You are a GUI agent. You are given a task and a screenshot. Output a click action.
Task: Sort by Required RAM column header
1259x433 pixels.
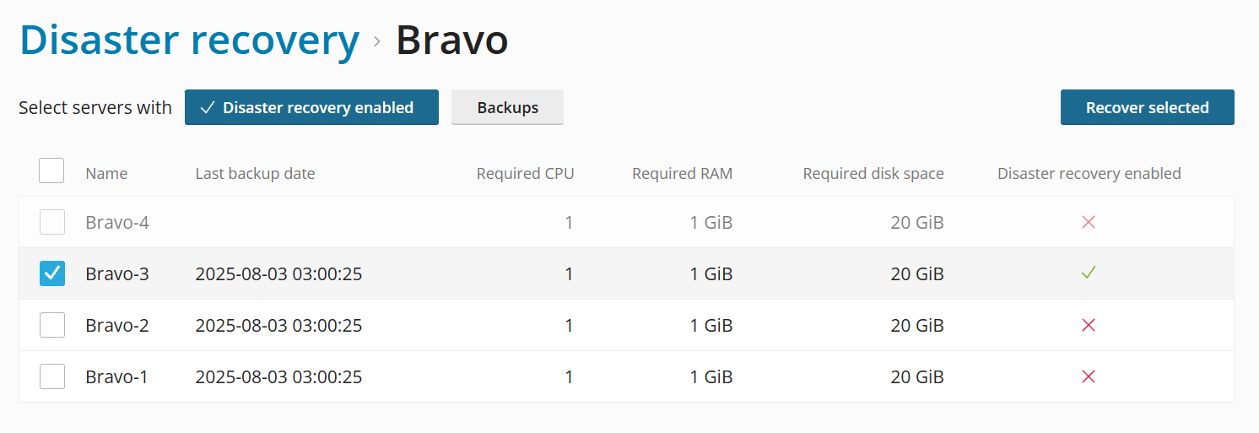point(682,174)
